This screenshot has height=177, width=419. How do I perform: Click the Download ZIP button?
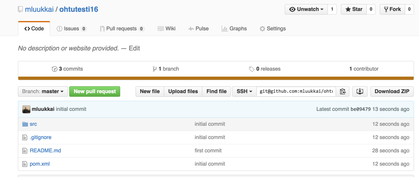[x=392, y=92]
